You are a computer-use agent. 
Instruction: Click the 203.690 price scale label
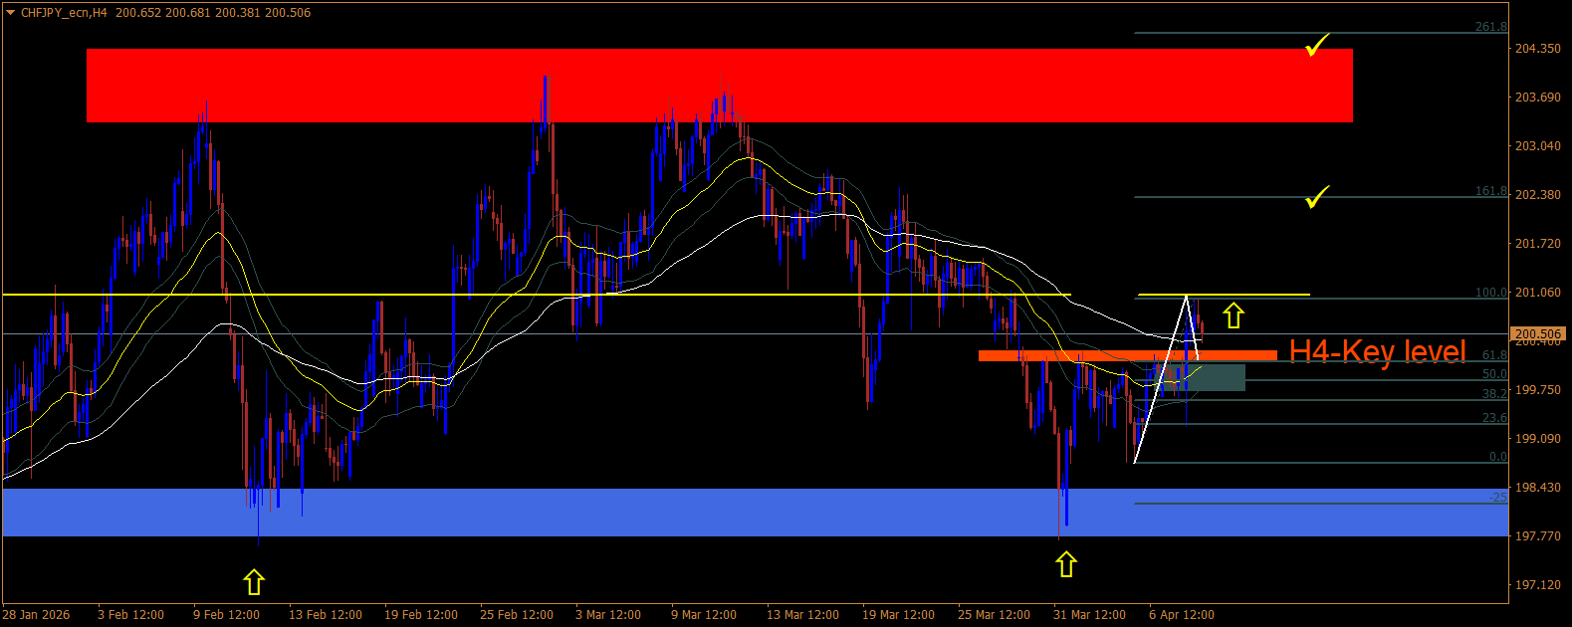[x=1538, y=97]
